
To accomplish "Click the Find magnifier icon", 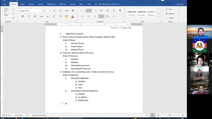I will click(x=167, y=9).
